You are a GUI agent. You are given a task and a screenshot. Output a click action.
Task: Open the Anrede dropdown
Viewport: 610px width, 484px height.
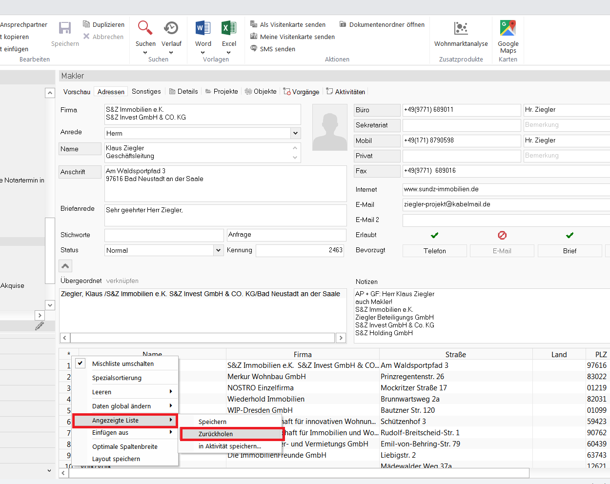point(295,133)
